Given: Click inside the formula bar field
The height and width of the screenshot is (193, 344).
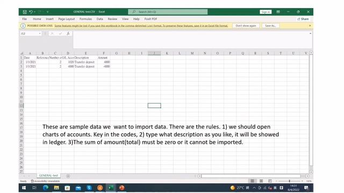Looking at the screenshot, I should tap(191, 40).
